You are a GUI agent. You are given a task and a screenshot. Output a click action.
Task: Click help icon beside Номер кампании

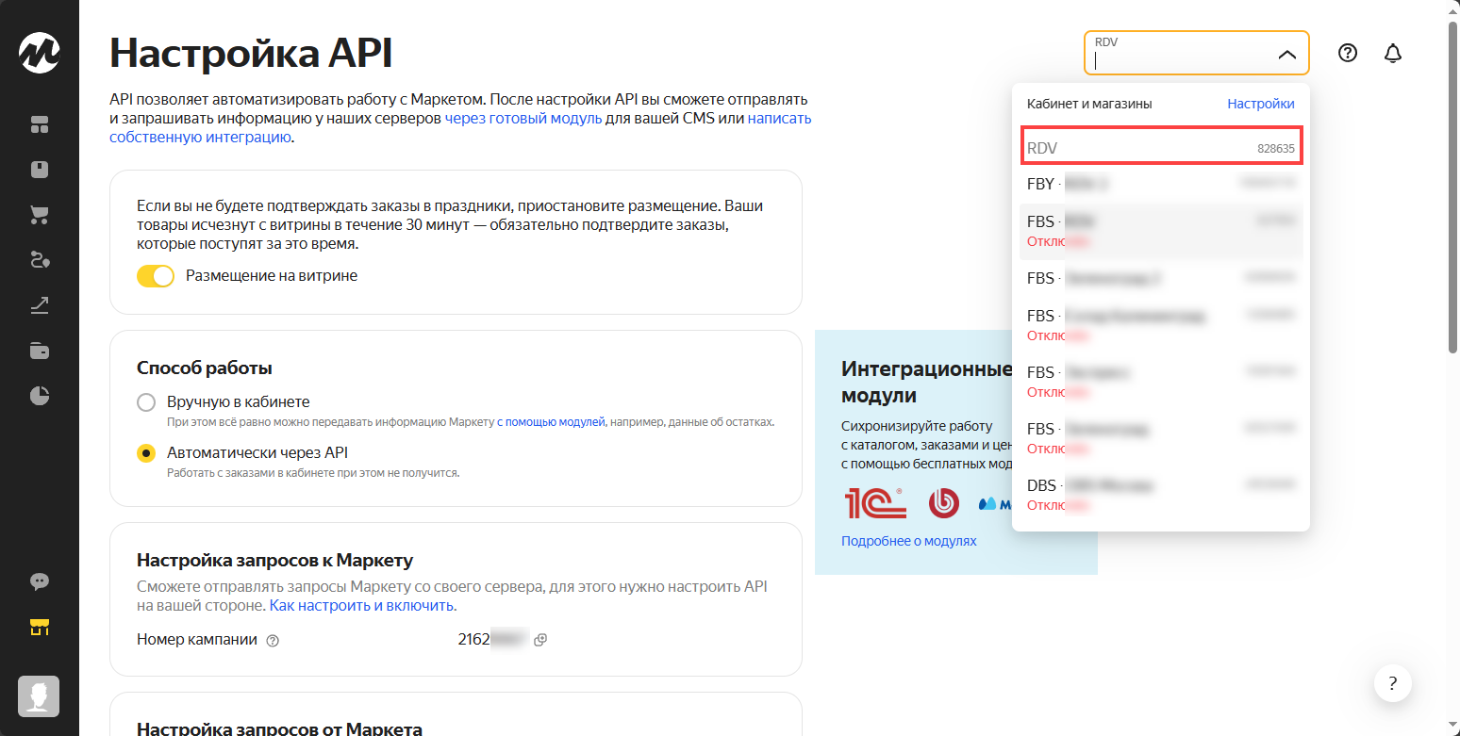(273, 640)
